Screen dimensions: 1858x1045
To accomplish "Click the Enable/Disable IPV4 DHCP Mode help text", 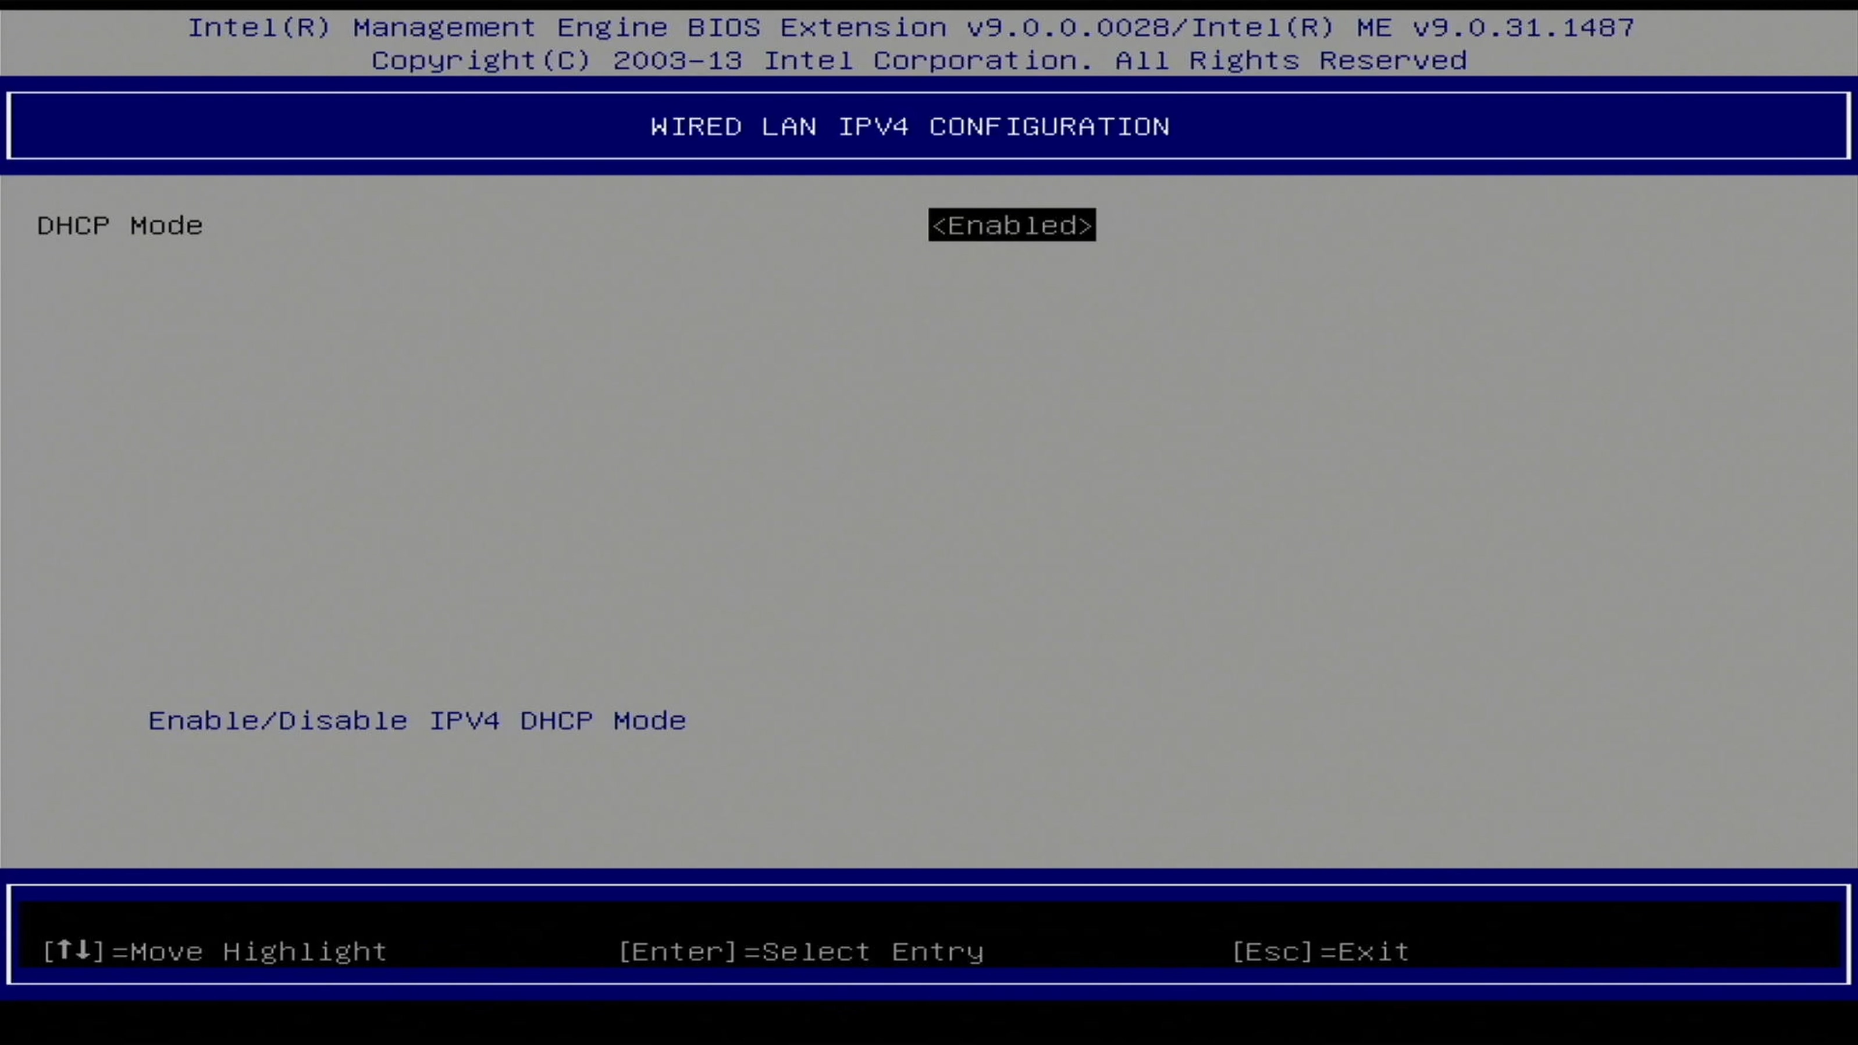I will 417,721.
